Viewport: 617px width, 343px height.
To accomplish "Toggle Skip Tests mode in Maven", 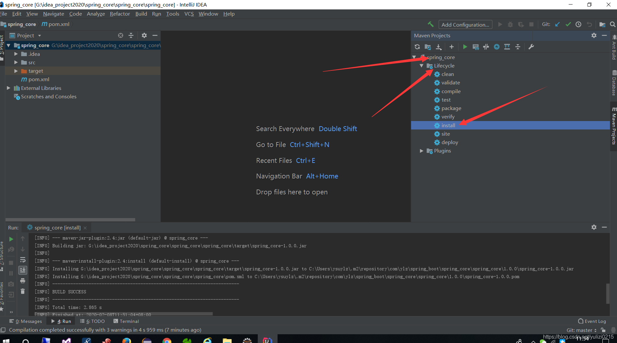I will tap(497, 47).
